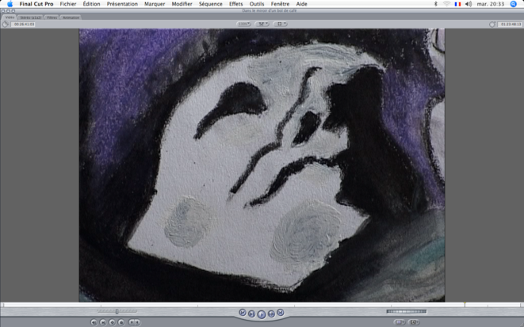Go to next edit

pos(281,313)
